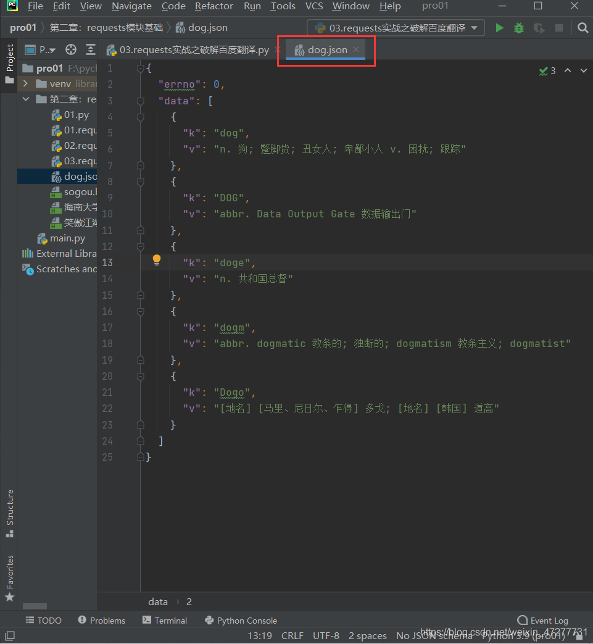
Task: Click the tool window quick-access icon bottom-left
Action: [x=10, y=636]
